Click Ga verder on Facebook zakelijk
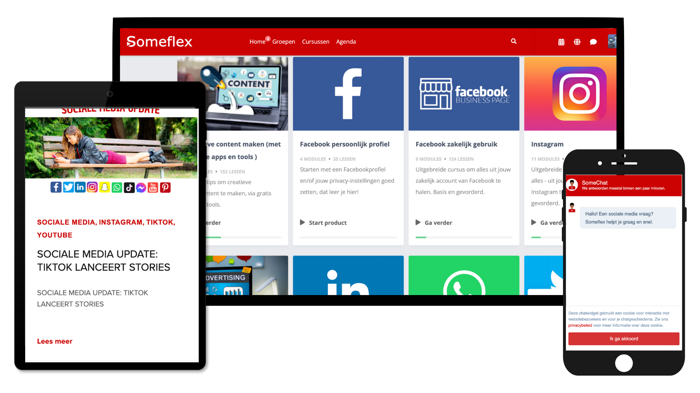700x393 pixels. (x=438, y=223)
